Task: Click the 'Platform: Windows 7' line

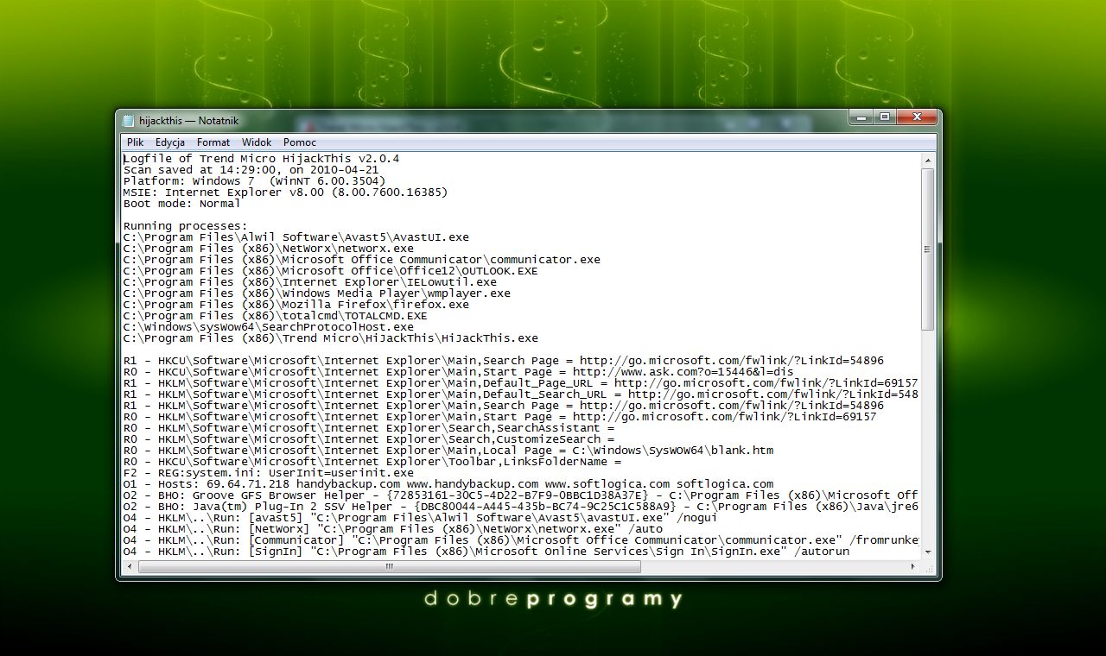Action: [254, 181]
